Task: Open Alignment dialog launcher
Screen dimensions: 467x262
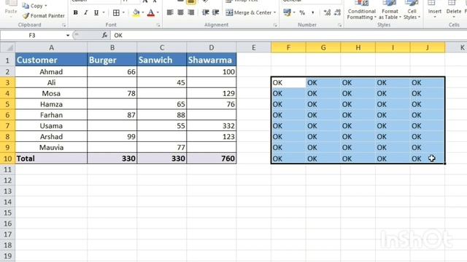Action: [x=275, y=25]
